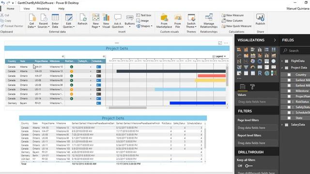Viewport: 310px width, 174px height.
Task: Open the more visuals ellipsis in Visualizations
Action: click(239, 78)
